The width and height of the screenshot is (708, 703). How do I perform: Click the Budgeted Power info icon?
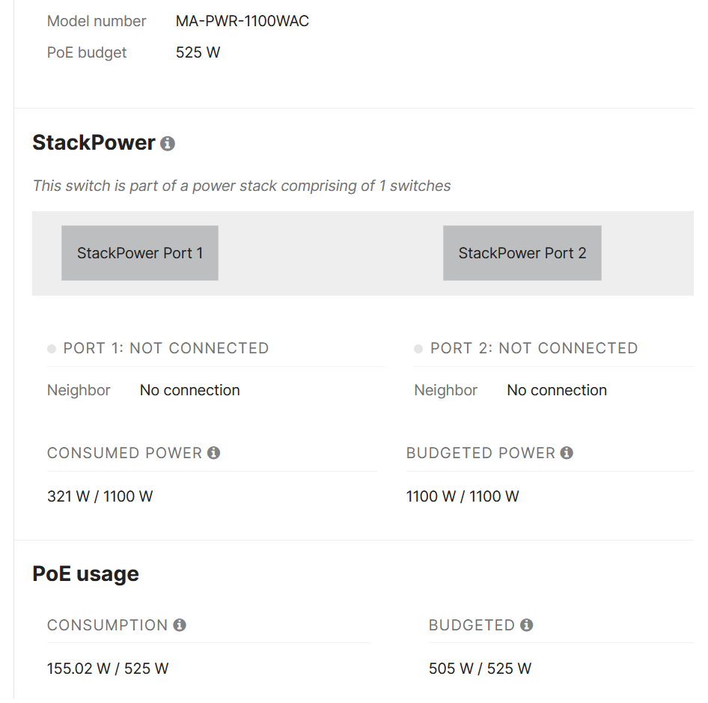coord(567,453)
